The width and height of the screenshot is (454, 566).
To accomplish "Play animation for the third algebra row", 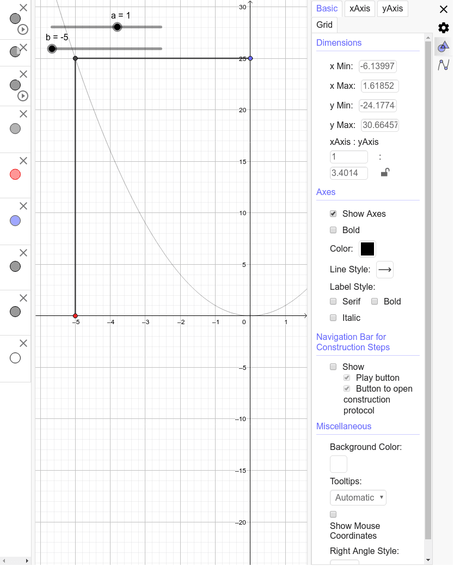I will coord(23,96).
